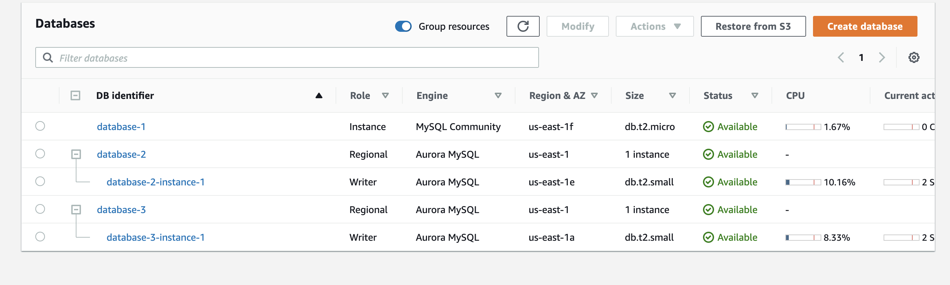Go to next page arrow

tap(882, 57)
